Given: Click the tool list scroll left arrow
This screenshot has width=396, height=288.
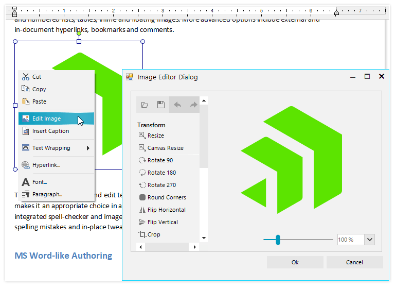Looking at the screenshot, I should (140, 247).
